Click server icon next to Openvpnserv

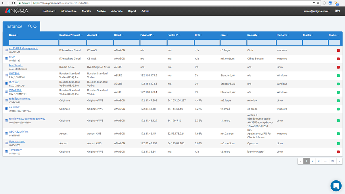click(7, 143)
